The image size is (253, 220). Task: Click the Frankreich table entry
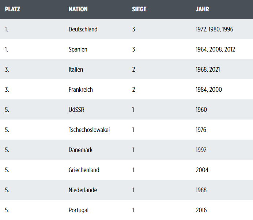(x=80, y=90)
